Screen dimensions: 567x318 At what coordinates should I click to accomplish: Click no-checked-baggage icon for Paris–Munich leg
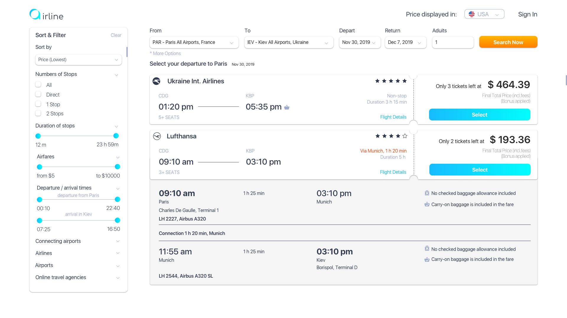427,193
